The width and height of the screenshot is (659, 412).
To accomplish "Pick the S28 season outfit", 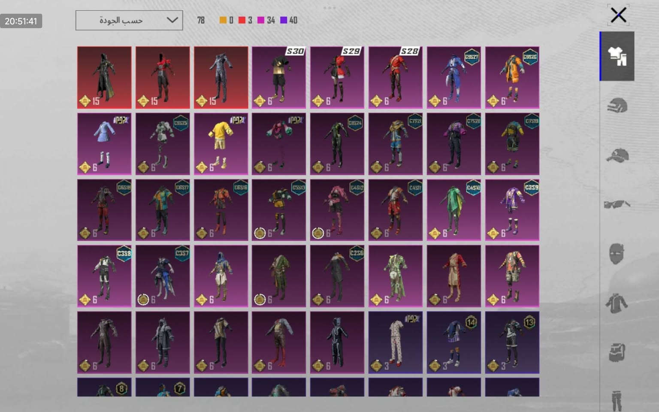I will click(396, 77).
